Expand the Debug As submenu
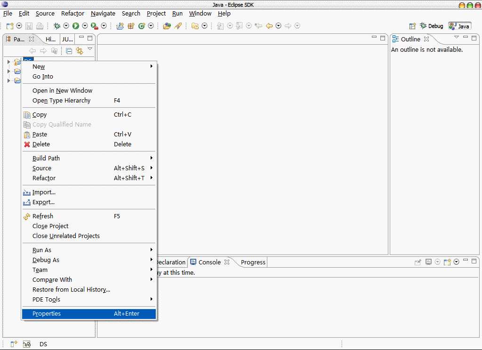The height and width of the screenshot is (350, 482). pyautogui.click(x=89, y=260)
